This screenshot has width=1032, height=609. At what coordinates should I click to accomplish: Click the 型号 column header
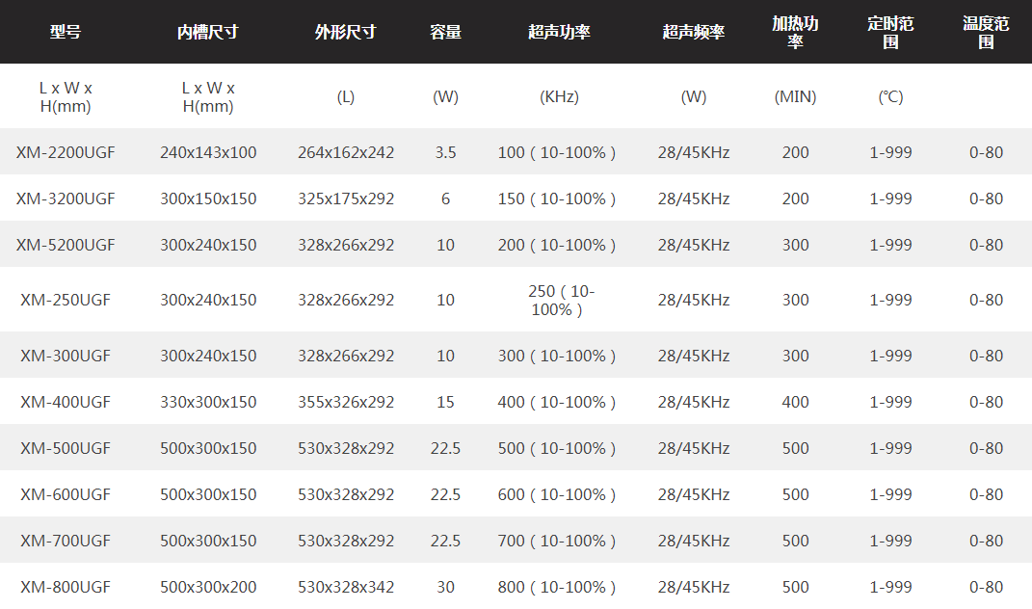pyautogui.click(x=66, y=32)
